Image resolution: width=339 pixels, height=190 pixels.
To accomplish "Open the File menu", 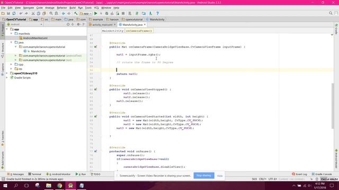I will [x=3, y=8].
